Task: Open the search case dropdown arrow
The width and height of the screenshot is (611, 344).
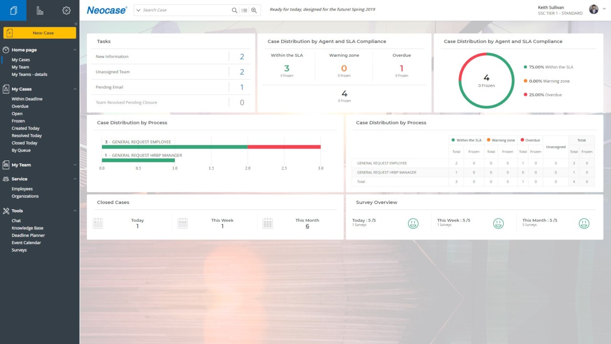Action: click(x=138, y=10)
